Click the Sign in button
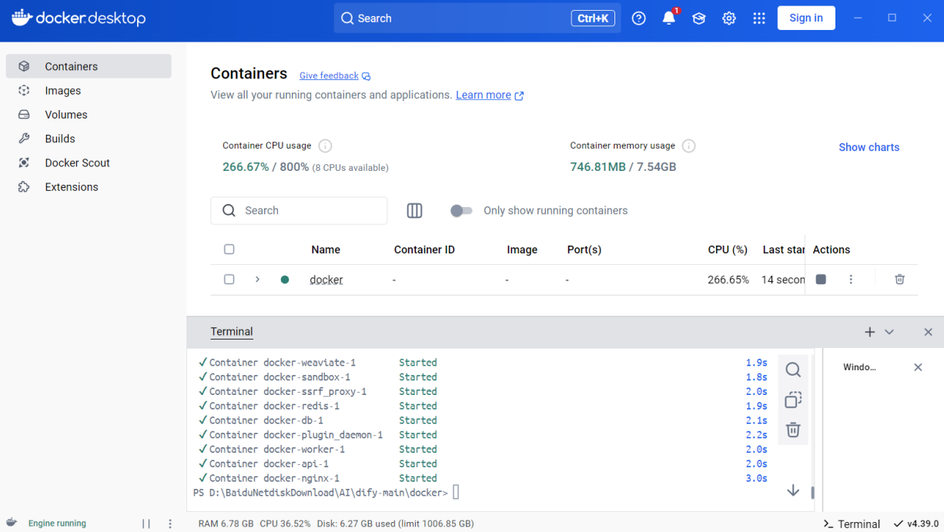 806,18
